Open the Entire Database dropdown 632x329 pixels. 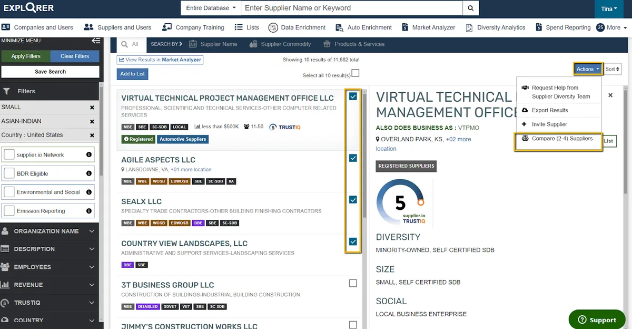tap(211, 8)
